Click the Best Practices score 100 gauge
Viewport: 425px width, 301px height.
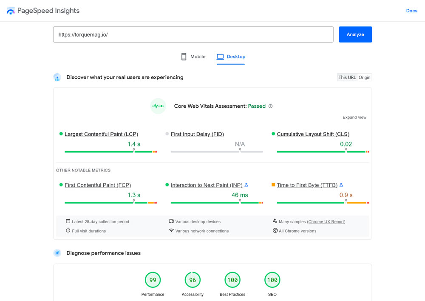[x=232, y=280]
